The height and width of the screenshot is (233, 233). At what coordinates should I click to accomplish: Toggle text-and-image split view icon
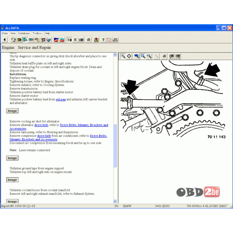point(69,40)
